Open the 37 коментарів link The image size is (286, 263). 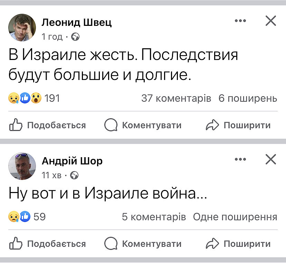click(x=176, y=99)
